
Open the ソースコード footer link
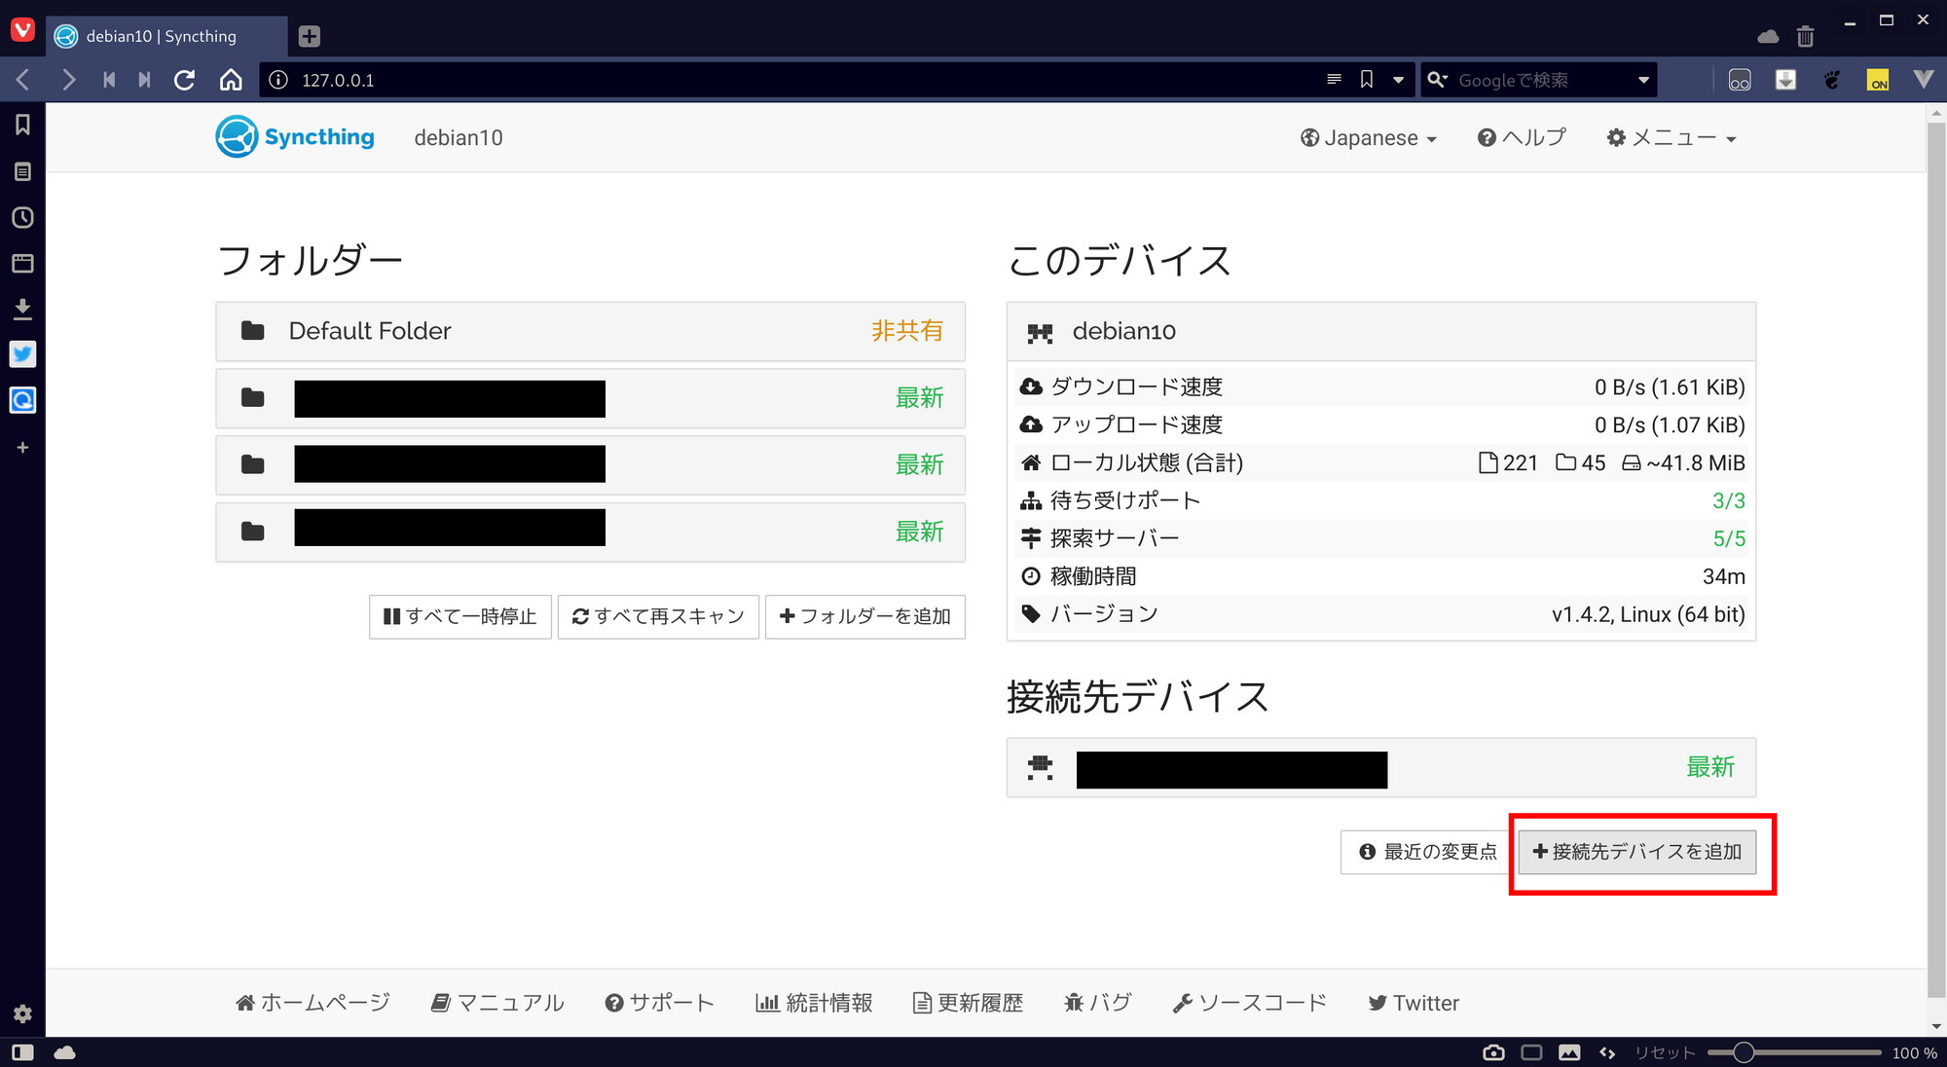pyautogui.click(x=1250, y=1003)
